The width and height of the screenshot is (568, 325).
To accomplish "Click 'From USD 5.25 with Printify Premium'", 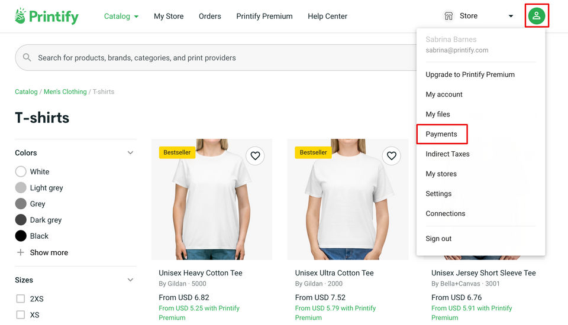I will coord(199,313).
